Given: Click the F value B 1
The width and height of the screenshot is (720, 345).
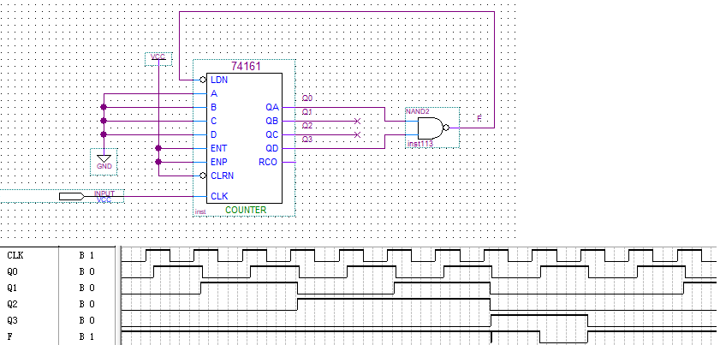Looking at the screenshot, I should click(x=86, y=336).
